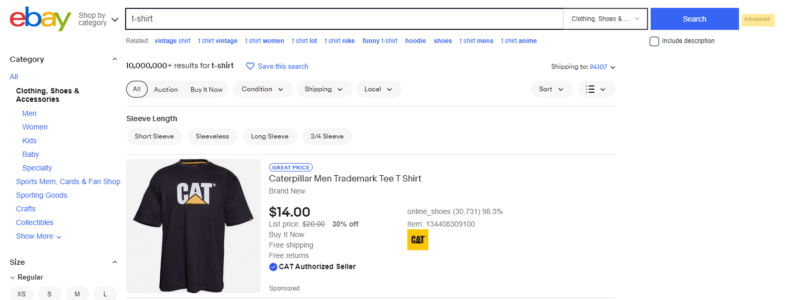The image size is (791, 300).
Task: Open the Kids category
Action: tap(29, 141)
